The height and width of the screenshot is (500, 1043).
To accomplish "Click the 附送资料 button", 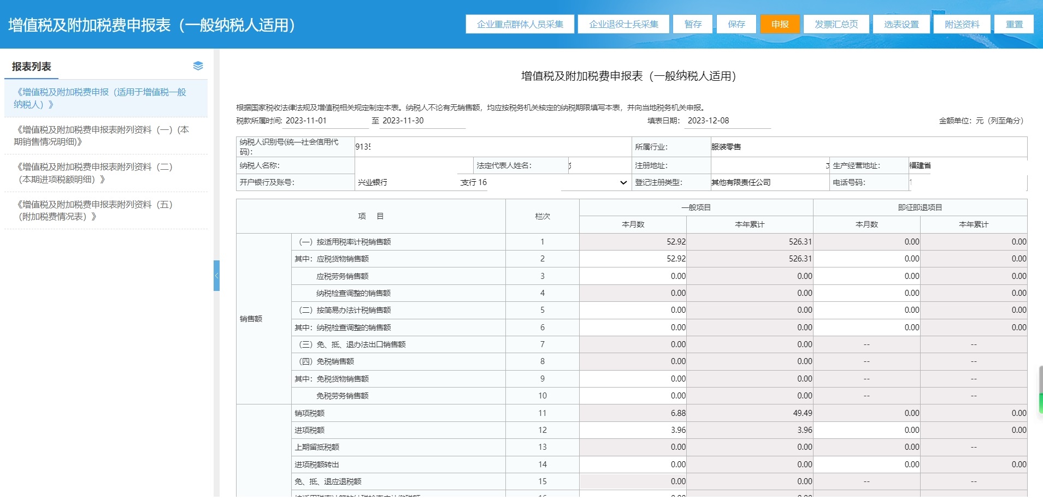I will 962,25.
